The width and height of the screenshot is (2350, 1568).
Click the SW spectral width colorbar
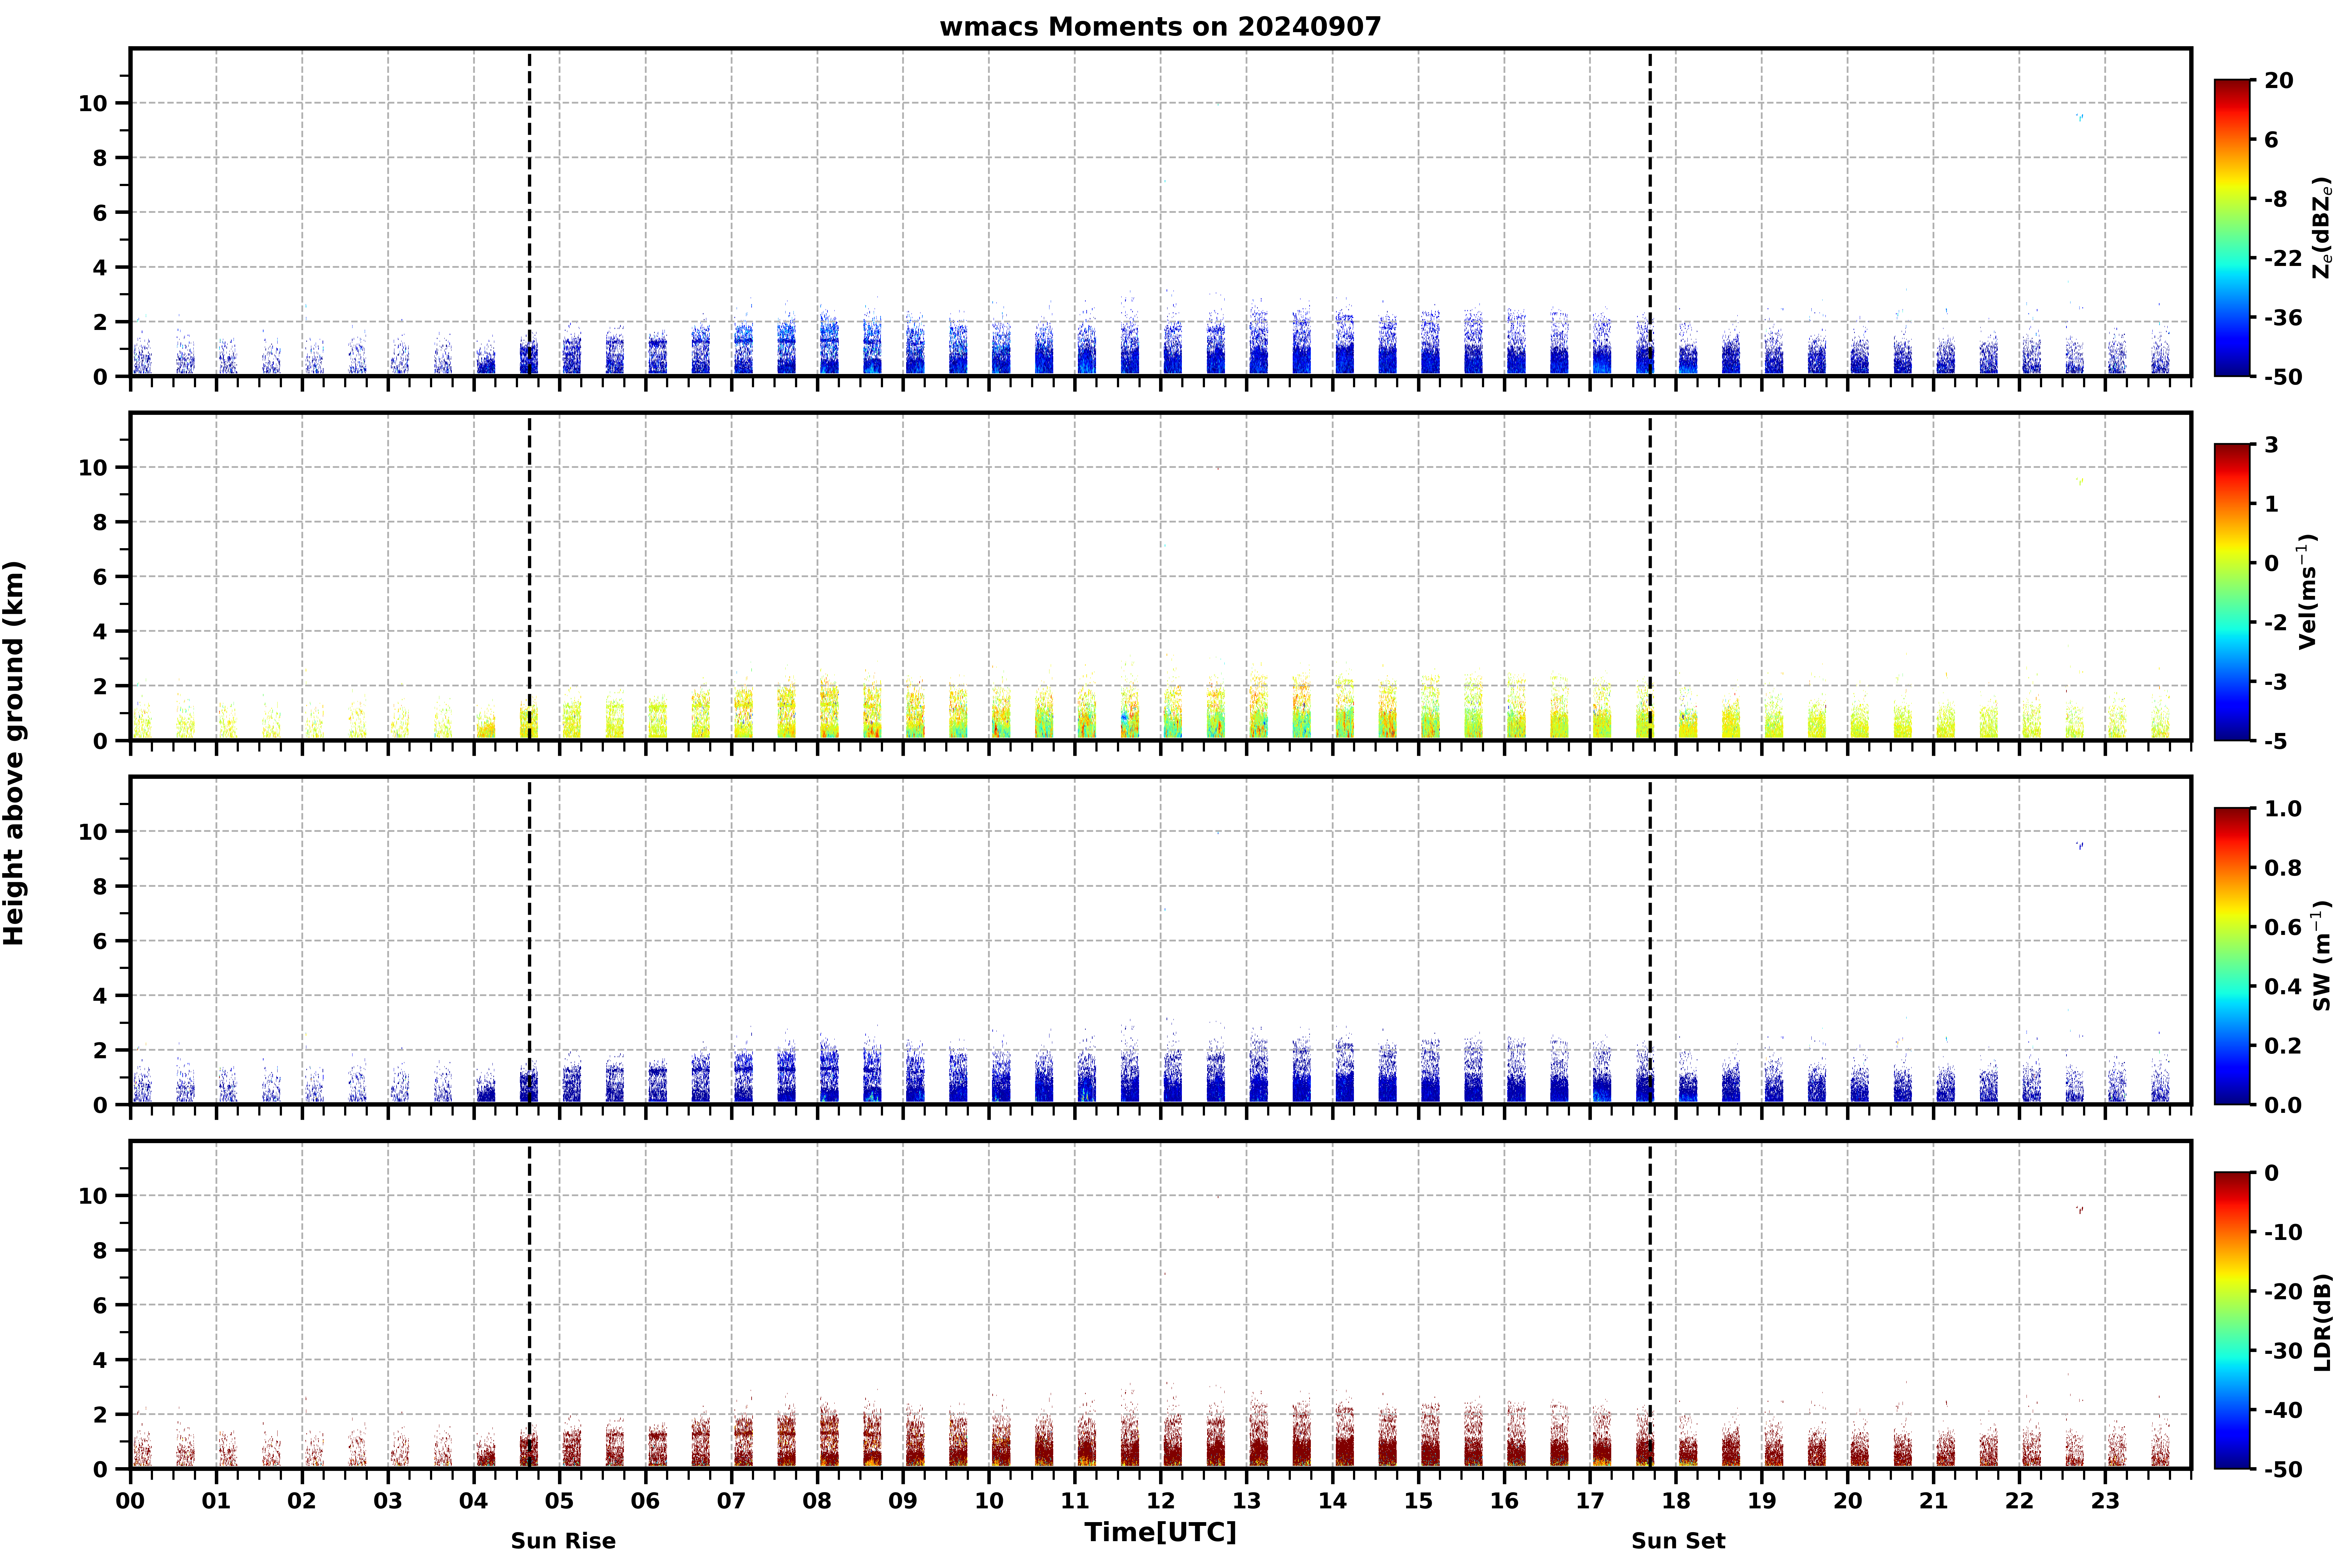(2232, 956)
